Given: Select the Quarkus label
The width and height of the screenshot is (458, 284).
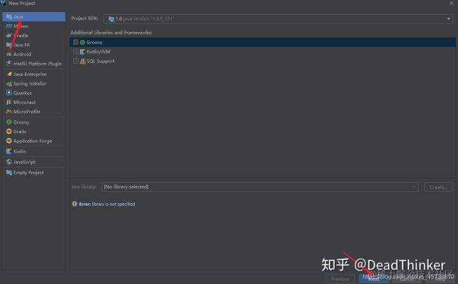Looking at the screenshot, I should [22, 93].
